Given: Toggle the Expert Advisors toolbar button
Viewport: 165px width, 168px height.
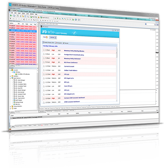Looking at the screenshot, I should (x=45, y=17).
